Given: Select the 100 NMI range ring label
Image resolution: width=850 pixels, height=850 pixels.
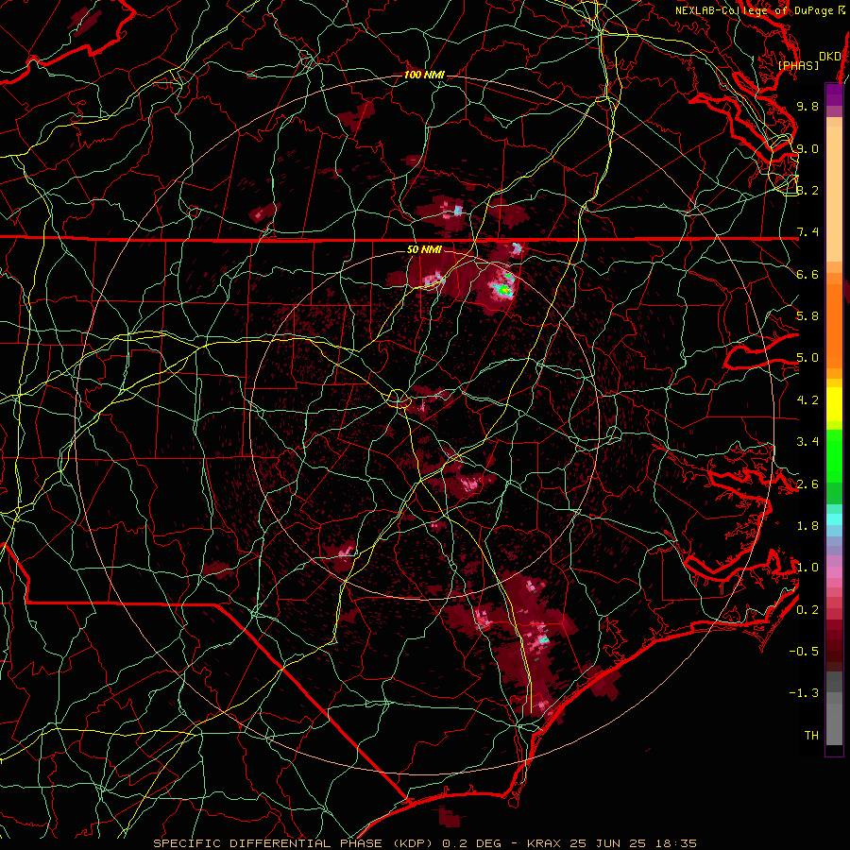Looking at the screenshot, I should tap(424, 75).
